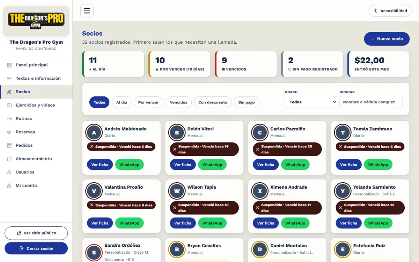Select the Todos filter chip
419x262 pixels.
[x=100, y=102]
